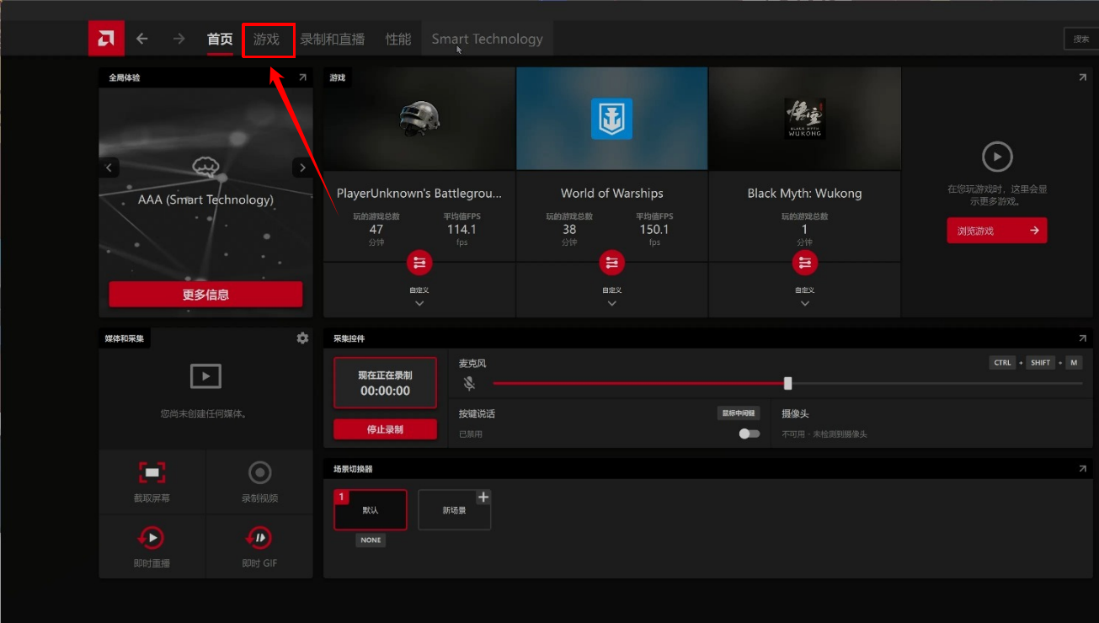Go back with the left arrow

pos(142,39)
